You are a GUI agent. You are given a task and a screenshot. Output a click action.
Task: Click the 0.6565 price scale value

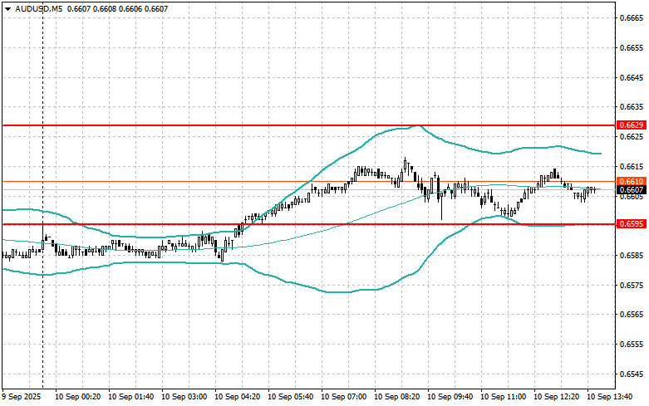tap(632, 314)
